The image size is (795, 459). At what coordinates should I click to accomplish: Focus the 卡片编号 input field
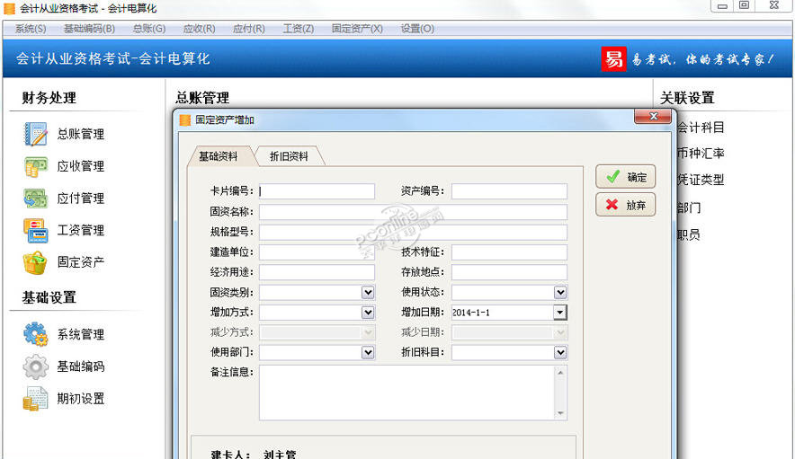(x=317, y=191)
